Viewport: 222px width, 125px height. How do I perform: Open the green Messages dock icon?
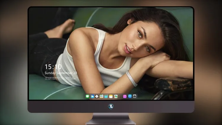click(87, 96)
